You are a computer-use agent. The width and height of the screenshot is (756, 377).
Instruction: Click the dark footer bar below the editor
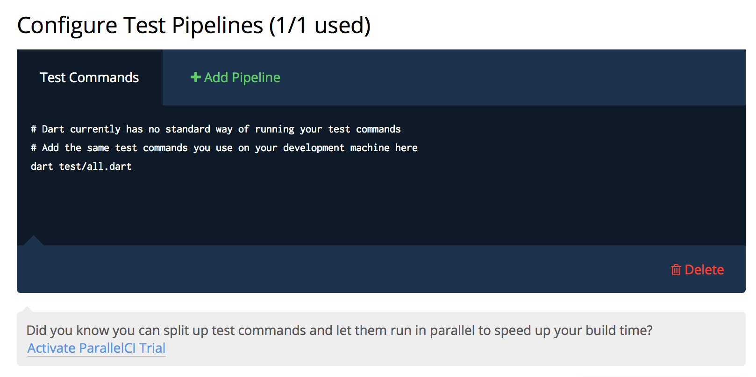coord(327,270)
